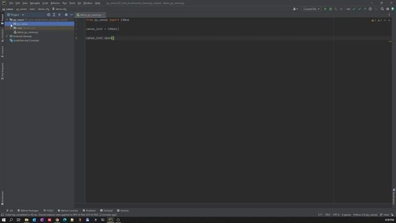Image resolution: width=396 pixels, height=223 pixels.
Task: Open the Edit menu
Action: (18, 3)
